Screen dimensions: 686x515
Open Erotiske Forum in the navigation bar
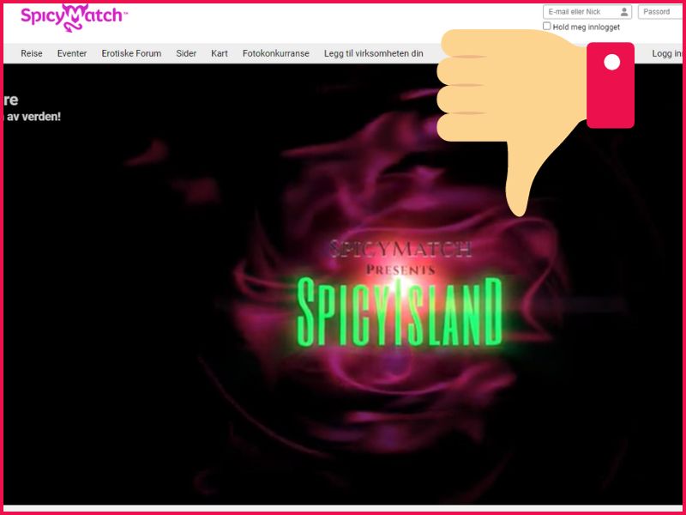coord(131,53)
